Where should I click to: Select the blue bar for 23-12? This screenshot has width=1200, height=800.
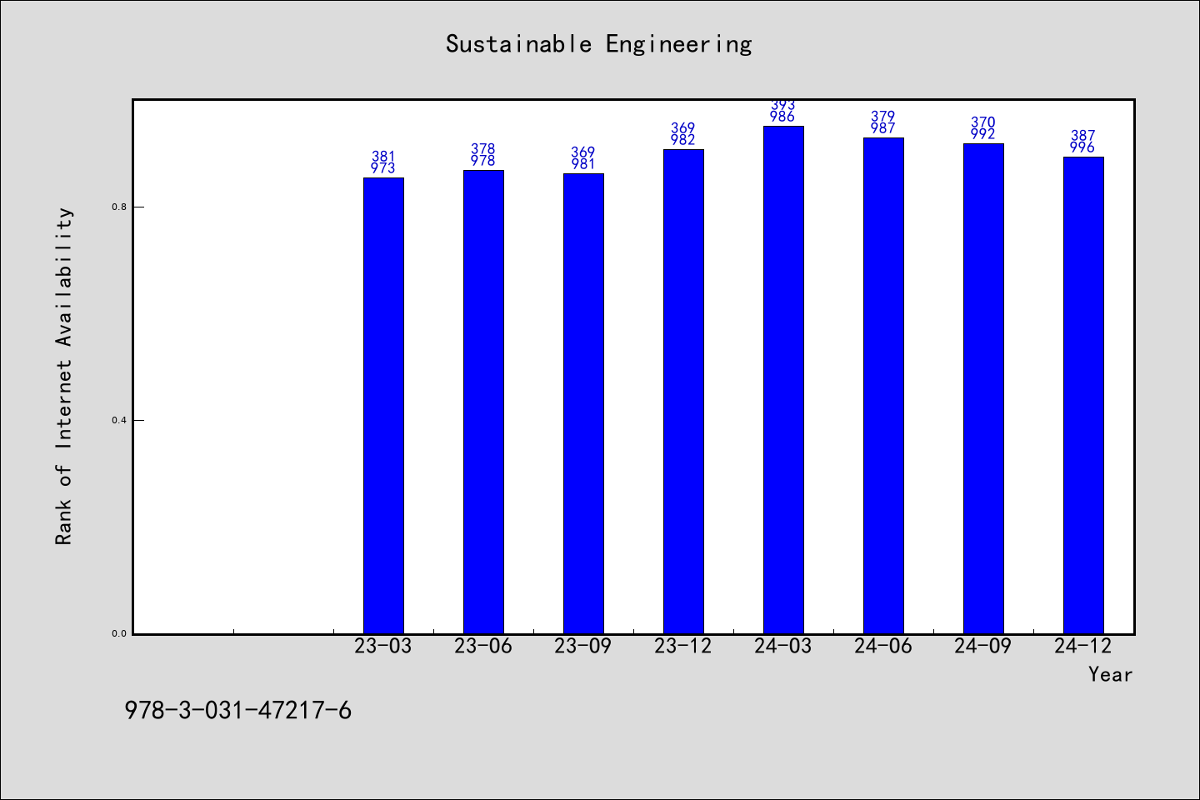[683, 392]
